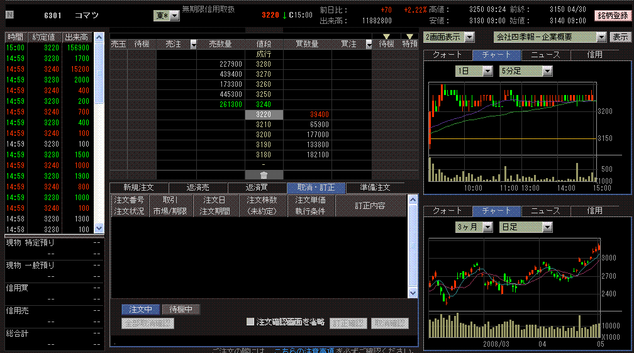
Task: Click order list scroll down arrow
Action: 413,293
